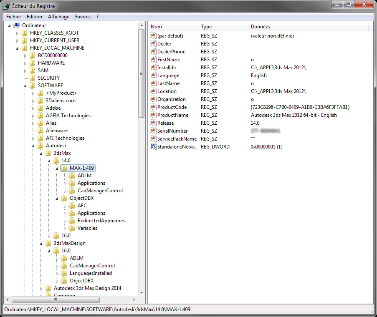Click the string icon for (par défaut)

click(153, 35)
